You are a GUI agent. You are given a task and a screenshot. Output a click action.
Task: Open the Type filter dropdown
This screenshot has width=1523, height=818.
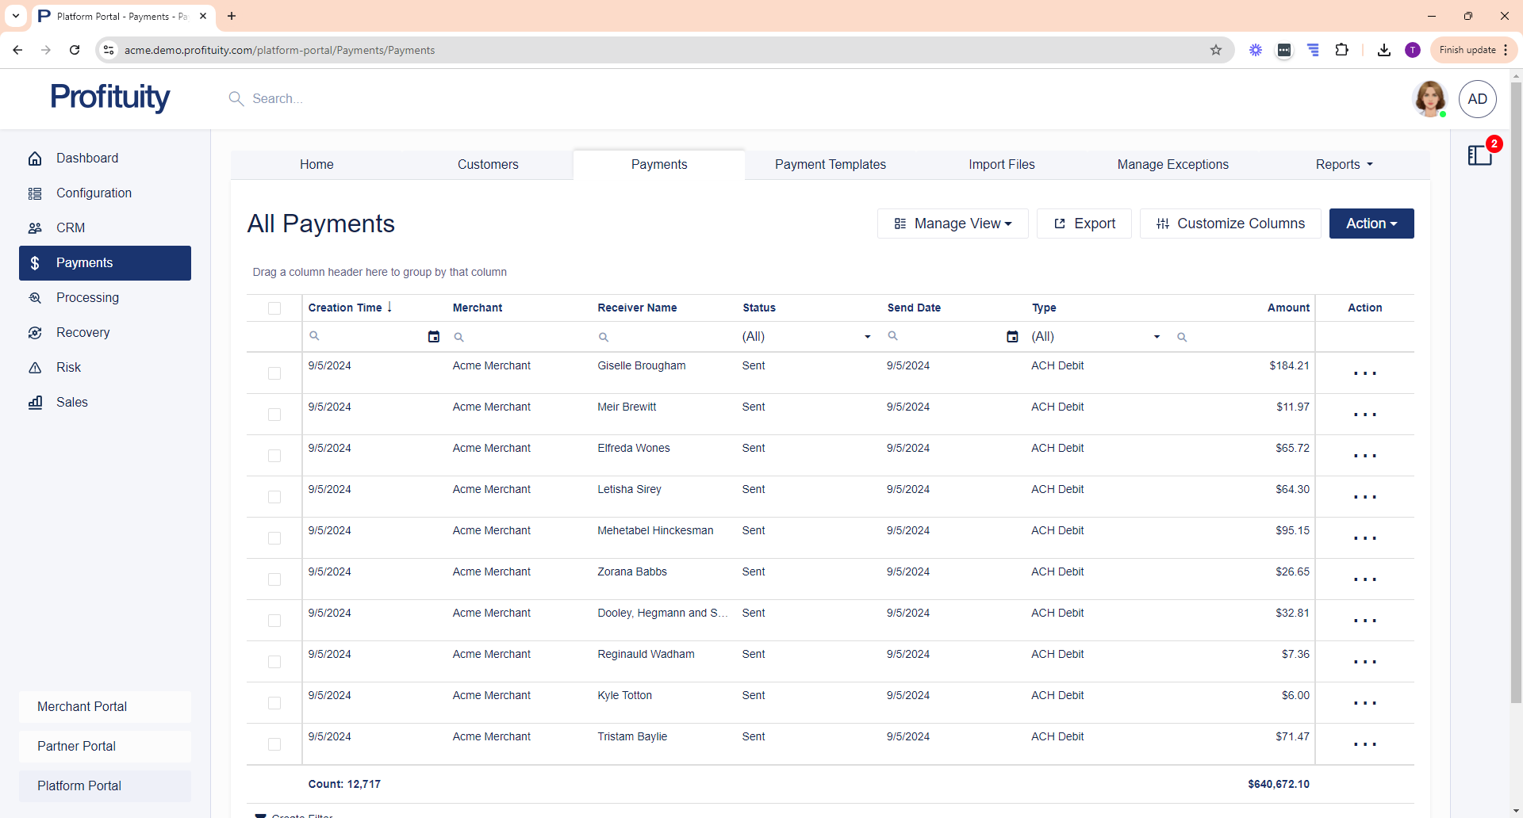pos(1157,337)
